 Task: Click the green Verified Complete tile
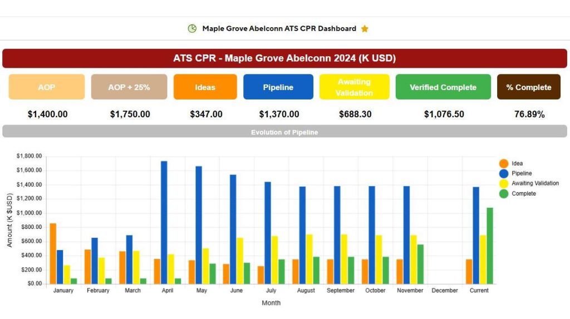[443, 87]
